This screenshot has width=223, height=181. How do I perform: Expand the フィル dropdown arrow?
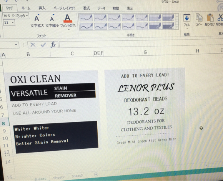click(187, 28)
